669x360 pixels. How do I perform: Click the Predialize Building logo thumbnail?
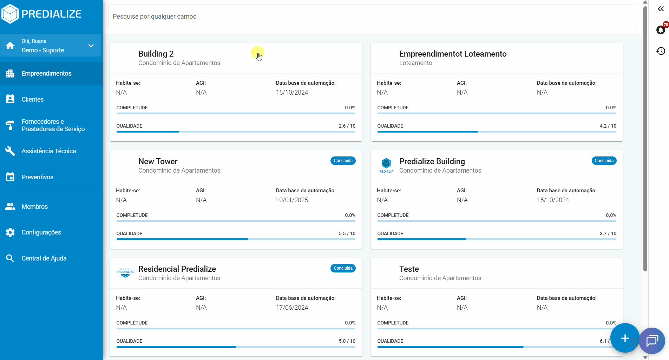[386, 165]
